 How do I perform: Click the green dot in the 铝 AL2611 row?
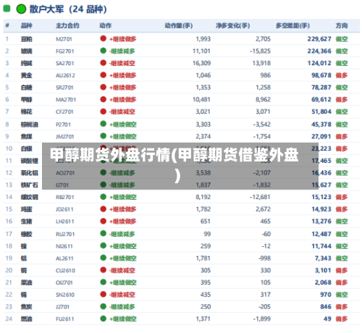click(x=104, y=258)
